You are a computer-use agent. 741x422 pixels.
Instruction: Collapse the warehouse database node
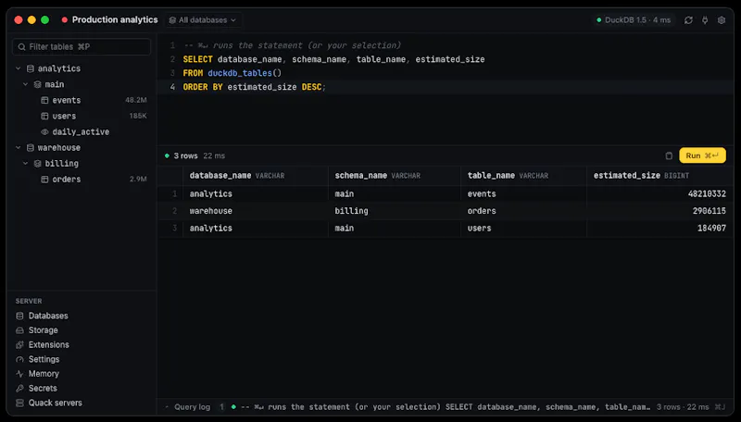(18, 148)
